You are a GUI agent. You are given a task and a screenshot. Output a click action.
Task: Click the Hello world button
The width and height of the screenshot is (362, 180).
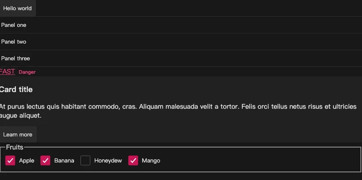[x=18, y=8]
